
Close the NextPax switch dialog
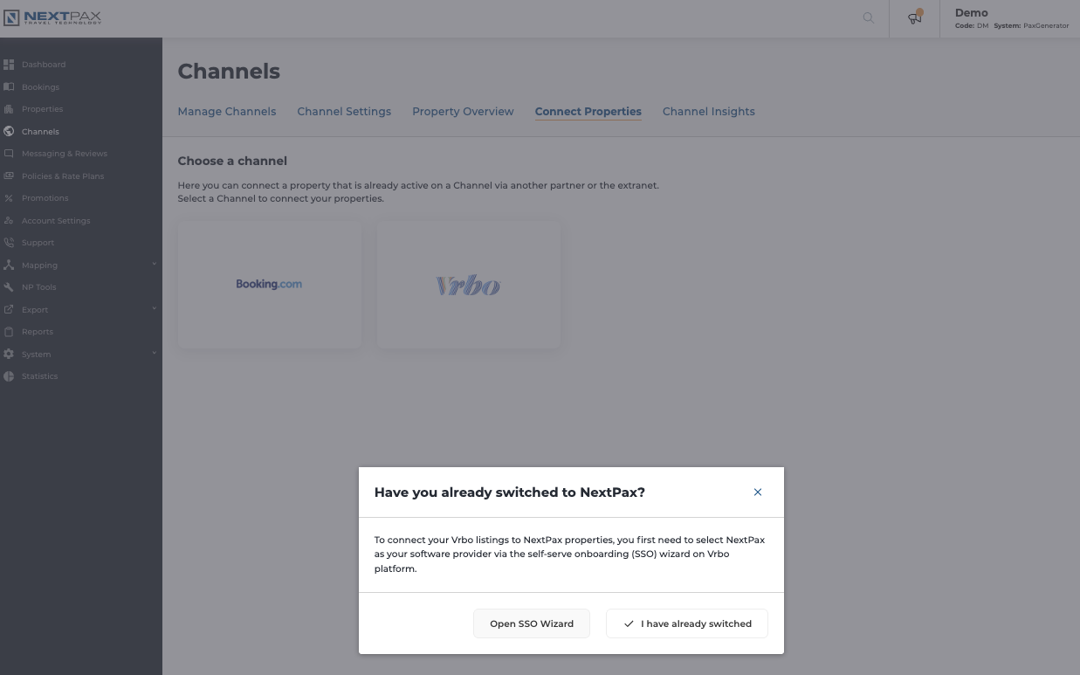point(757,492)
